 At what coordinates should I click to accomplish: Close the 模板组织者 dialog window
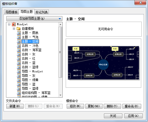click(x=140, y=3)
